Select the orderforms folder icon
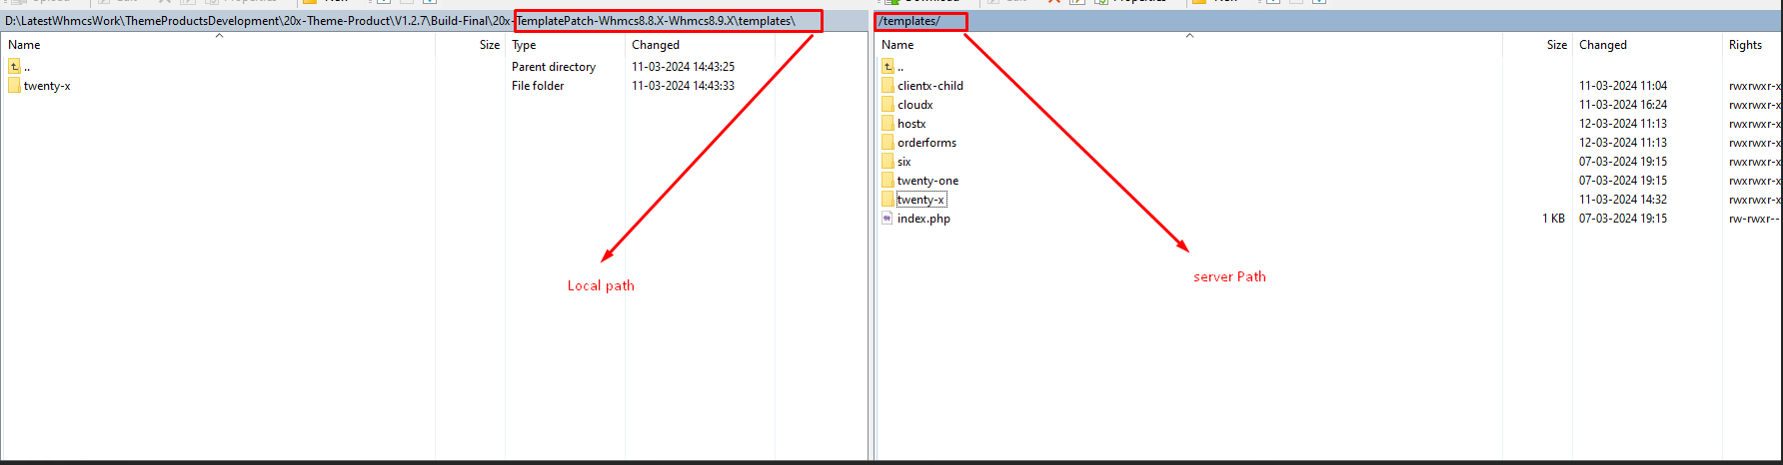This screenshot has width=1783, height=465. 888,143
